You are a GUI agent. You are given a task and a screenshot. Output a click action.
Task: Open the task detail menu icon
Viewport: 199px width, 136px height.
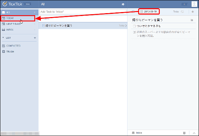(192, 20)
